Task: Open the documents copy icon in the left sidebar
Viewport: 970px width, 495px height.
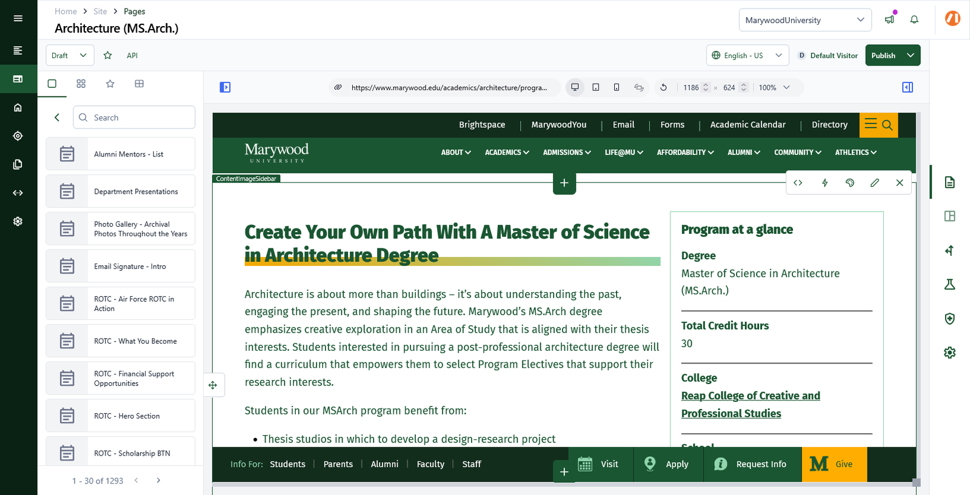Action: click(18, 164)
